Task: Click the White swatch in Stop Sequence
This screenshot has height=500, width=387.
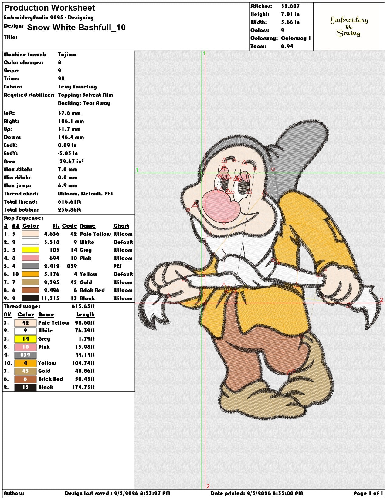Action: pos(30,242)
